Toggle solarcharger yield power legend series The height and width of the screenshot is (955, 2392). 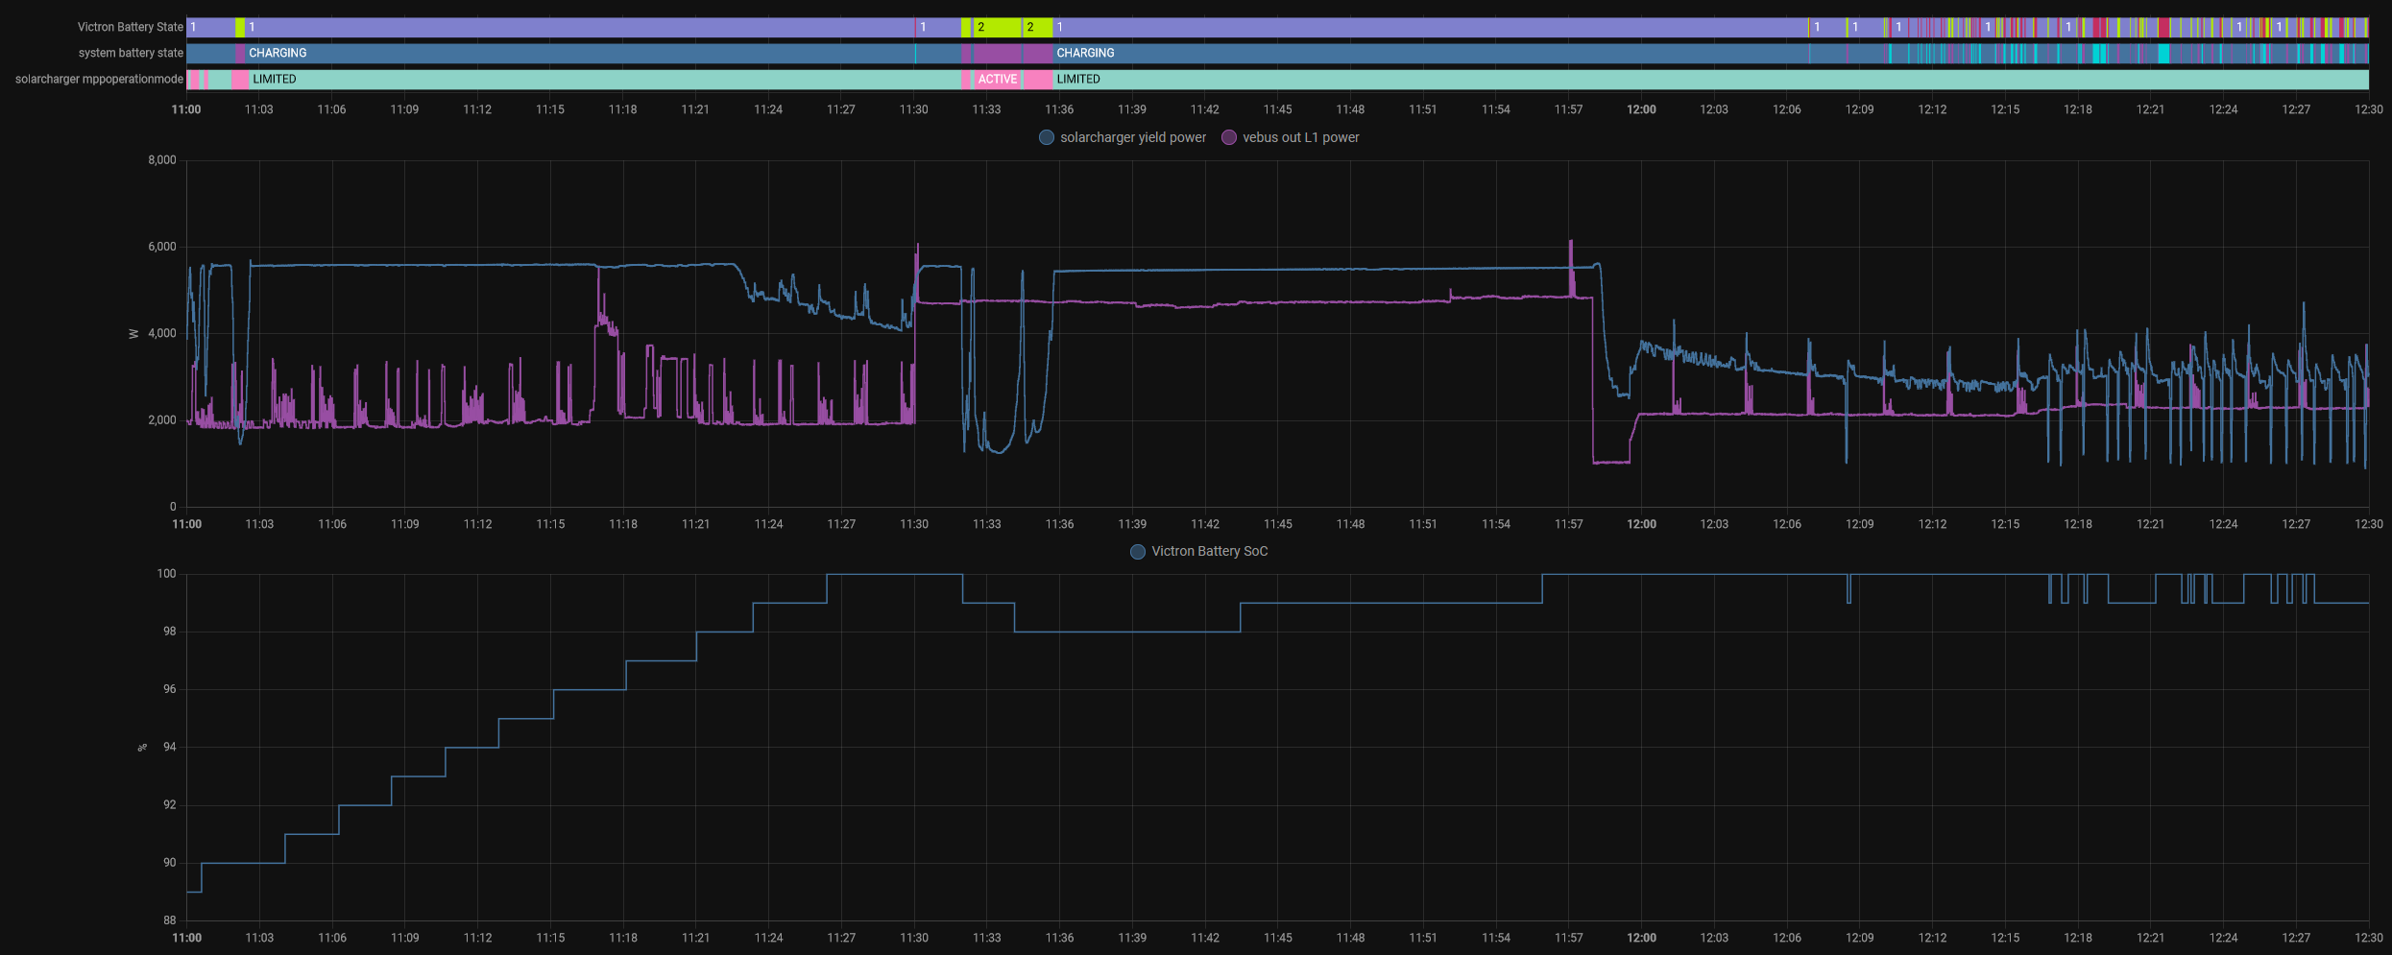click(1123, 137)
